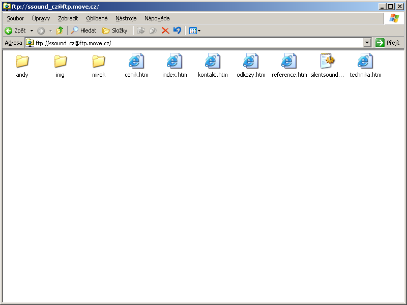Viewport: 407px width, 305px height.
Task: Click the Zpět back label
Action: click(20, 30)
